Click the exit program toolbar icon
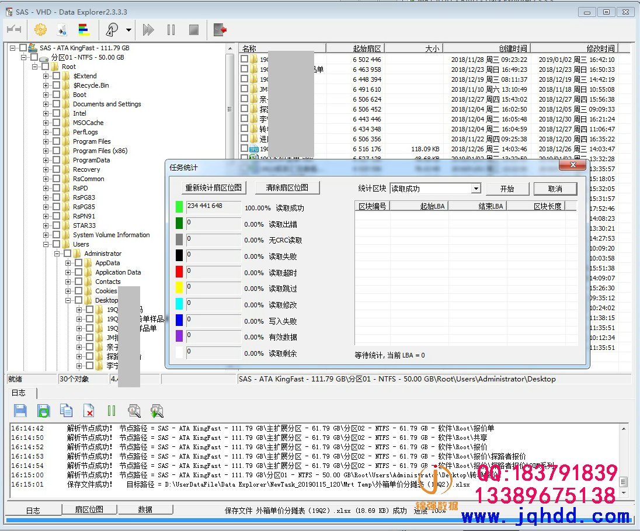 tap(220, 29)
